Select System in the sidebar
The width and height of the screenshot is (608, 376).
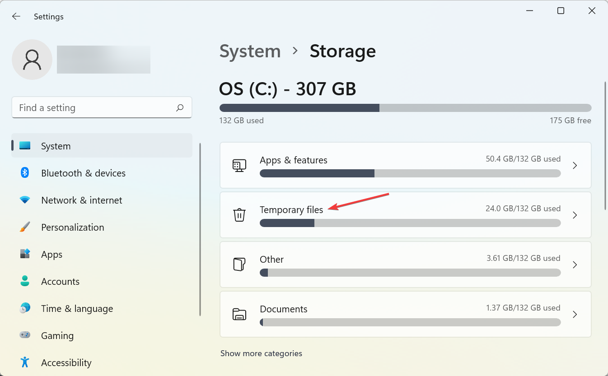coord(56,146)
